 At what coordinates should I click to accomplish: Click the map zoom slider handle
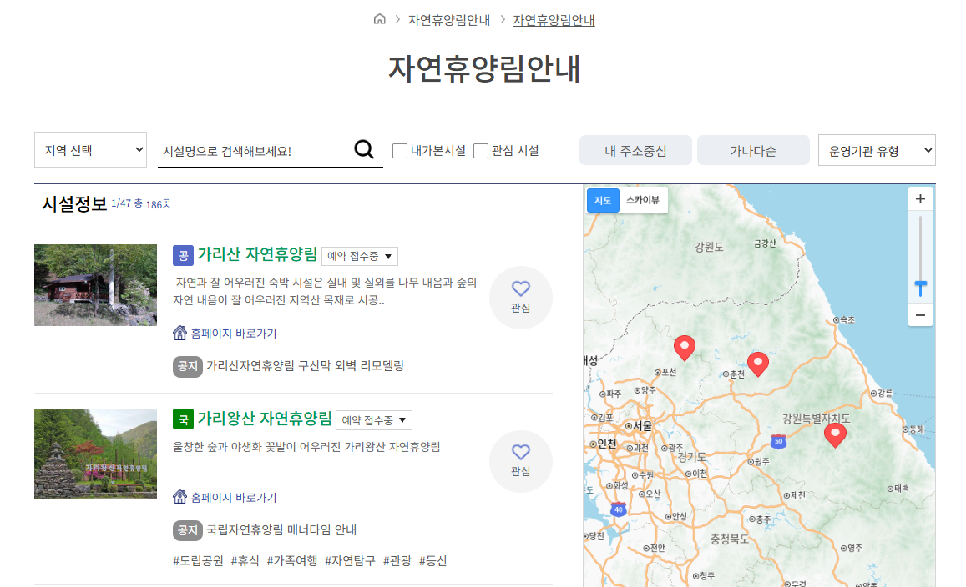[920, 288]
